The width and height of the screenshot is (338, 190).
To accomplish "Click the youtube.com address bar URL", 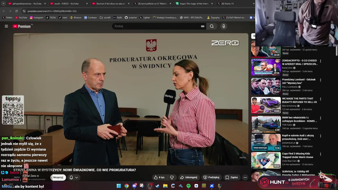I will click(x=52, y=11).
